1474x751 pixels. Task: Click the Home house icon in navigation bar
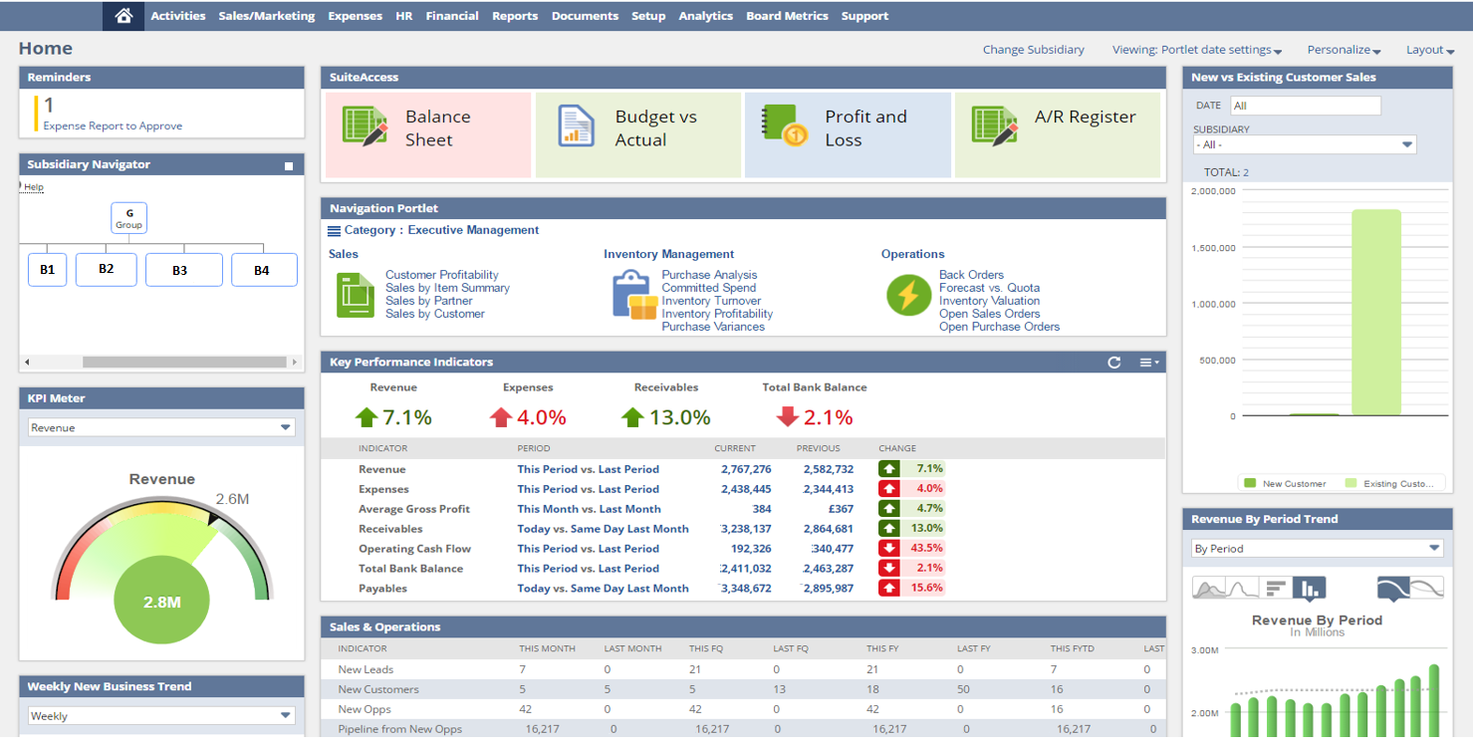[123, 16]
